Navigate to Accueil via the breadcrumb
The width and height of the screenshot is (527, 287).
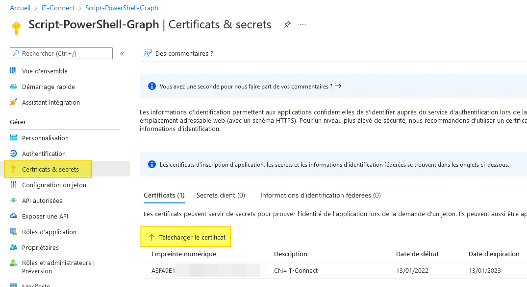20,8
